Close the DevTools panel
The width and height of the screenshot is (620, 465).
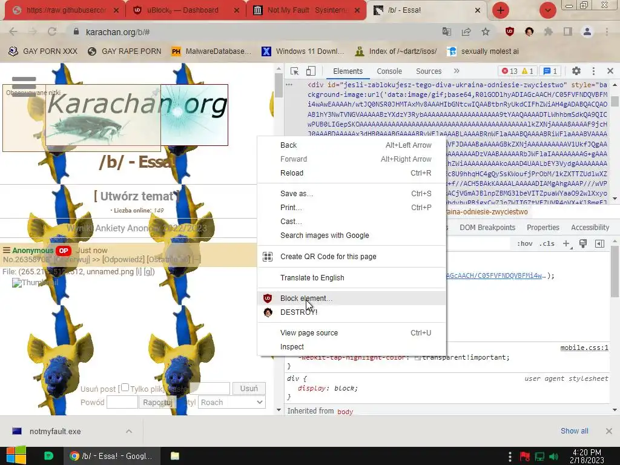610,71
